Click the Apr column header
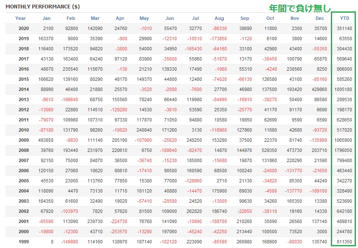Screen dimensions: 358x248 point(120,18)
